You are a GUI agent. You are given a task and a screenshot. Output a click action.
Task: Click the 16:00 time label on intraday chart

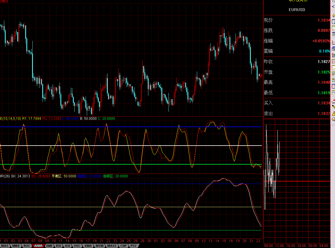pyautogui.click(x=290, y=246)
